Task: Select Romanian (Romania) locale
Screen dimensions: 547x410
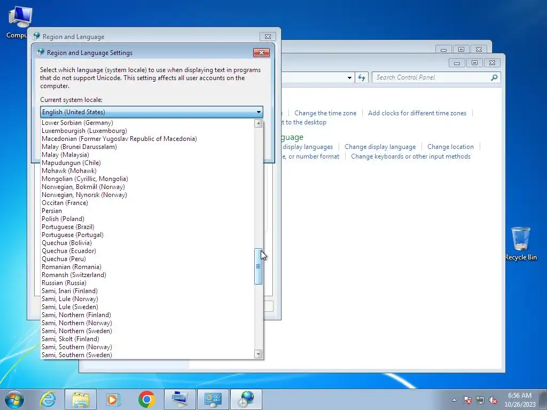Action: 147,267
